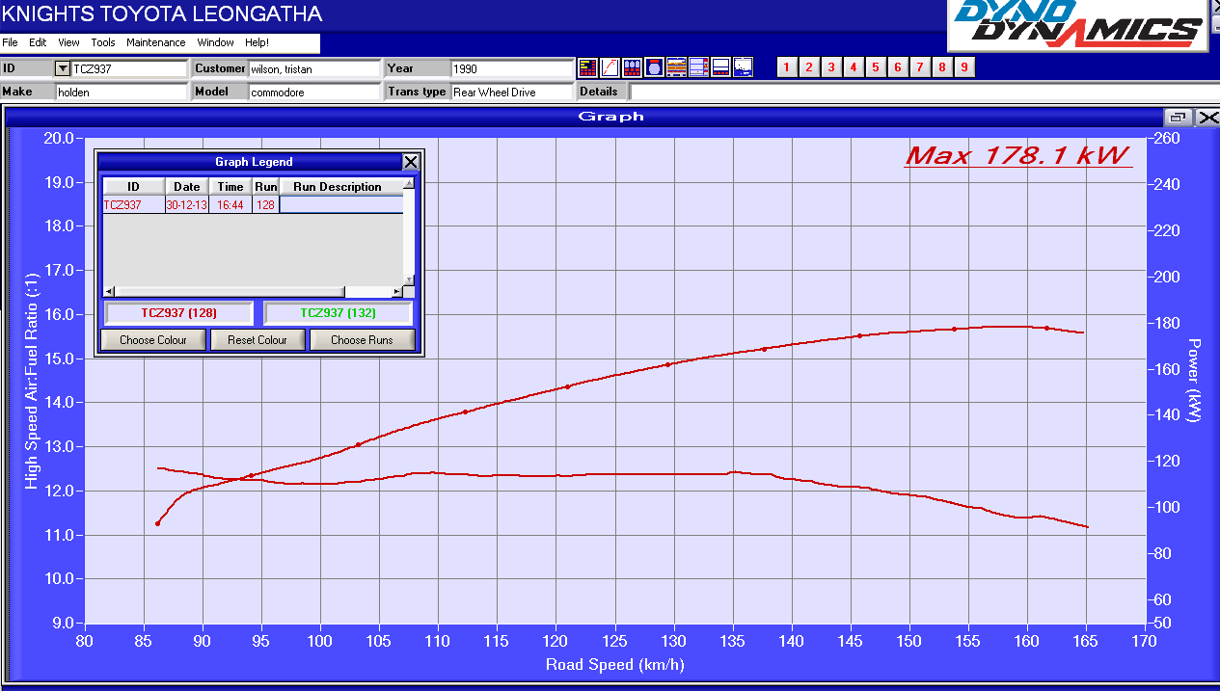Expand the ID dropdown arrow

tap(63, 68)
